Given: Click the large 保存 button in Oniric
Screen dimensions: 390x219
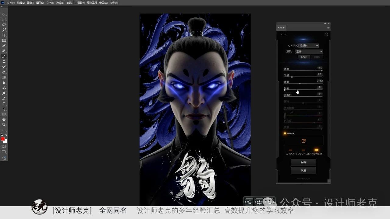Looking at the screenshot, I should (x=303, y=162).
